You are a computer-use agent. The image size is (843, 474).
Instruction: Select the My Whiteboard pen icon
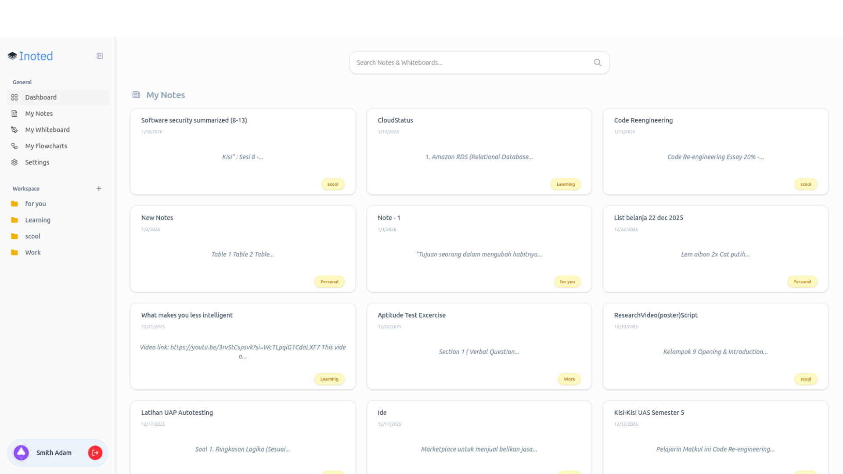tap(14, 129)
